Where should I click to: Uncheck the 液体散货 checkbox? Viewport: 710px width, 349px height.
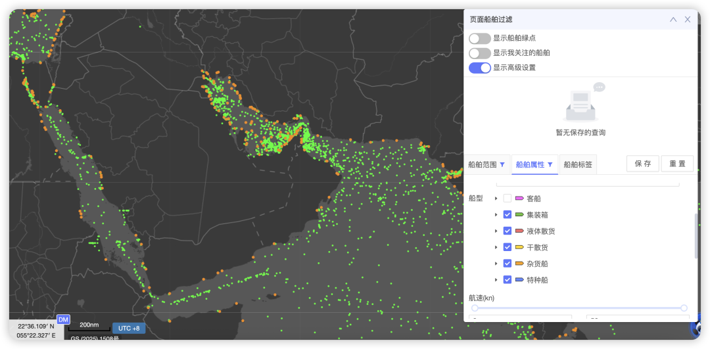[508, 231]
